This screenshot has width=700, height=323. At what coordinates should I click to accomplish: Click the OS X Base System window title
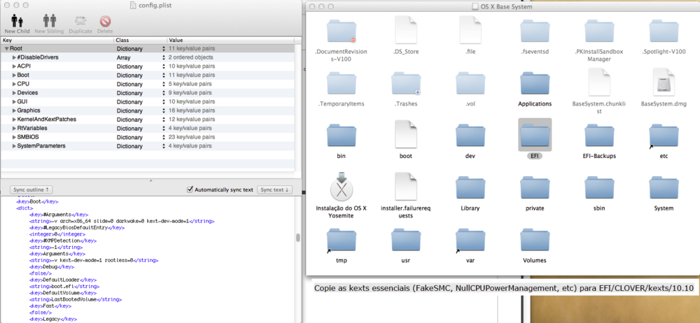[x=507, y=7]
